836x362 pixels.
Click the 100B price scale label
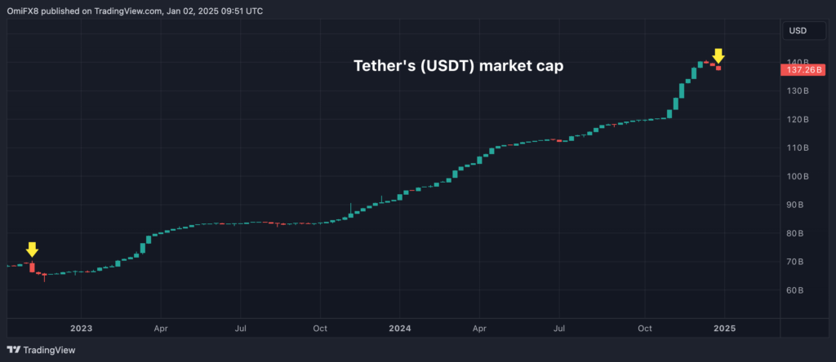[798, 176]
